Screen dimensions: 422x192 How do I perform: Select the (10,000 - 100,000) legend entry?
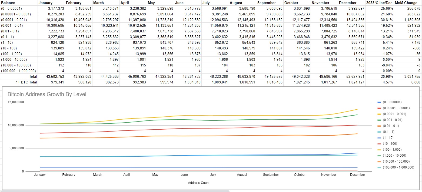pyautogui.click(x=396, y=161)
